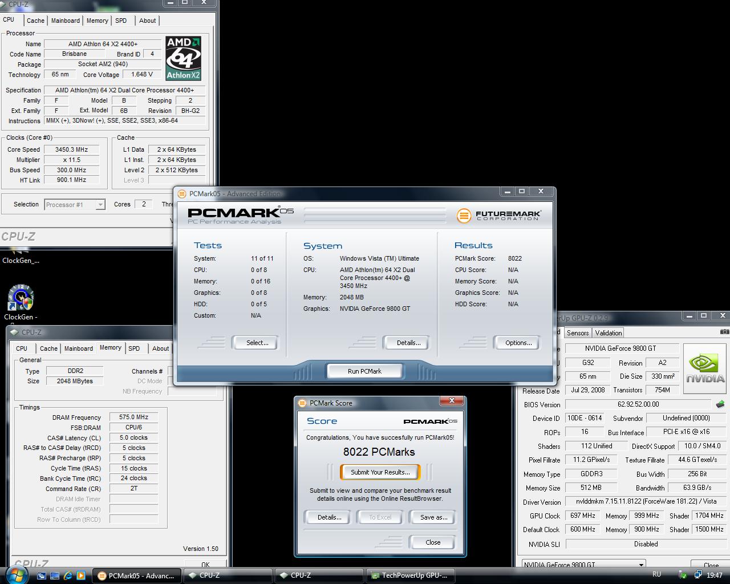Open the SPD tab in the lower CPU-Z window
The image size is (730, 584).
pos(134,348)
